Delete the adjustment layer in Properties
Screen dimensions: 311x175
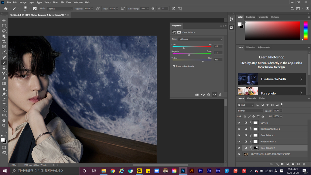(220, 95)
